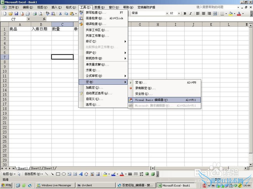Open the font name dropdown (宋体)
This screenshot has width=253, height=189.
[x=167, y=13]
